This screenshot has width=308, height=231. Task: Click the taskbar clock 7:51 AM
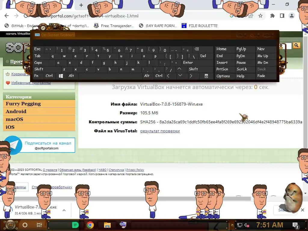(x=269, y=225)
